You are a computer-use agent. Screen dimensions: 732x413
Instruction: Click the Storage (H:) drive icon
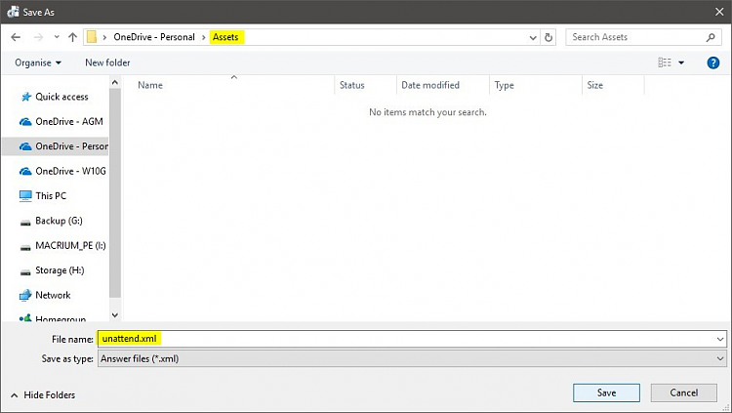[x=25, y=272]
